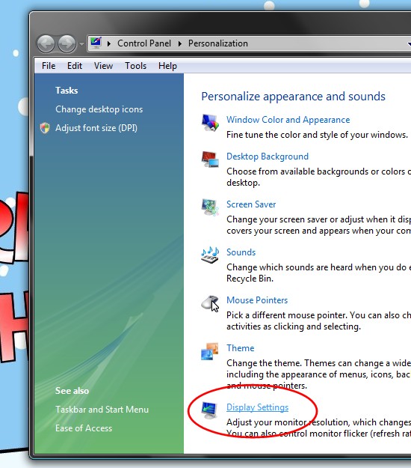Screen dimensions: 411x468
Task: Open Desktop Background link
Action: (x=268, y=156)
